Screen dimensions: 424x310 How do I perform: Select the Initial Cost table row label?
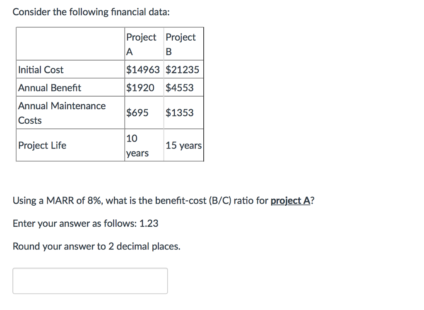click(41, 70)
